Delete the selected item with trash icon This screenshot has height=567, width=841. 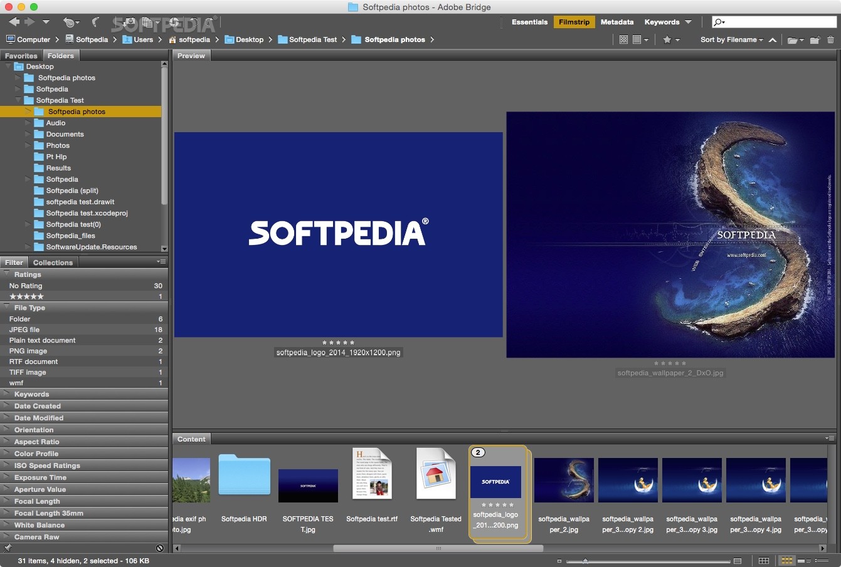pos(830,40)
